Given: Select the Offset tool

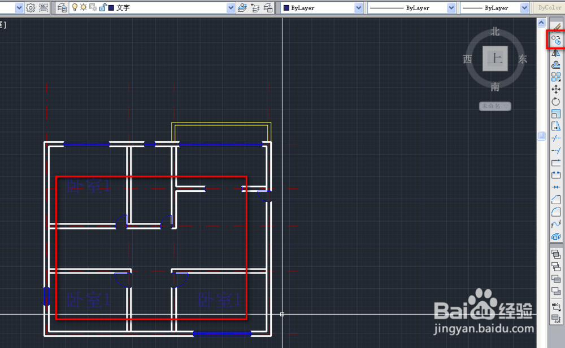Looking at the screenshot, I should [x=556, y=65].
